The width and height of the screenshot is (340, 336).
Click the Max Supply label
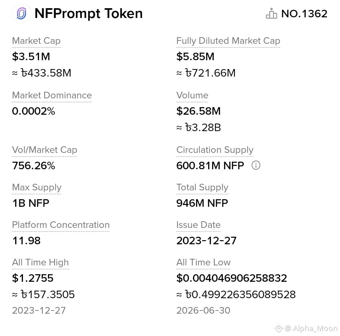pyautogui.click(x=37, y=187)
